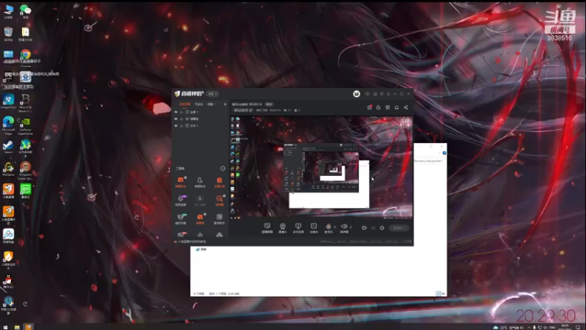Open the bell notification icon above preview
This screenshot has width=586, height=330.
tap(396, 107)
